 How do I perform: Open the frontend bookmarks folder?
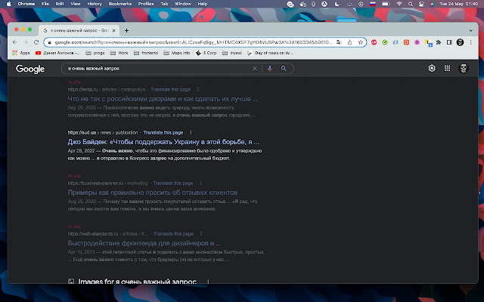tap(146, 53)
